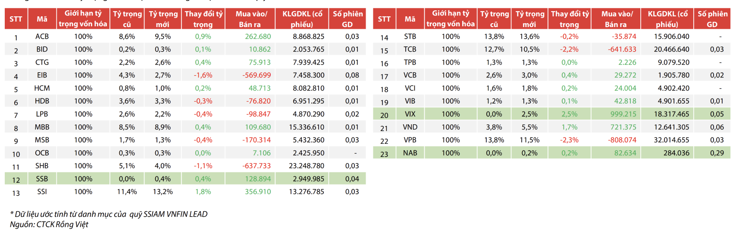Select the CTG ticker cell

coord(42,62)
